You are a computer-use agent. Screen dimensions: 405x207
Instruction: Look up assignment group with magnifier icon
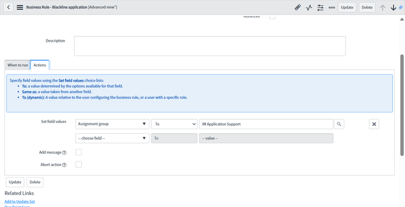click(x=339, y=124)
